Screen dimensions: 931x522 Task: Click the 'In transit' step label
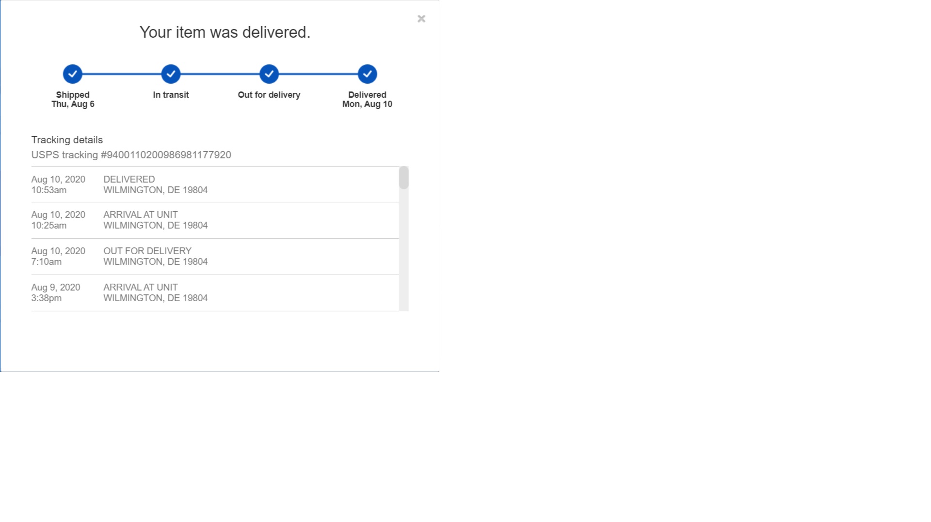point(171,95)
